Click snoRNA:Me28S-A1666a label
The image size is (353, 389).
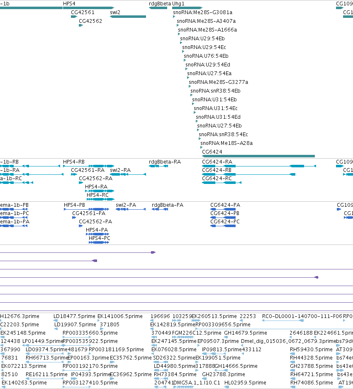[207, 30]
